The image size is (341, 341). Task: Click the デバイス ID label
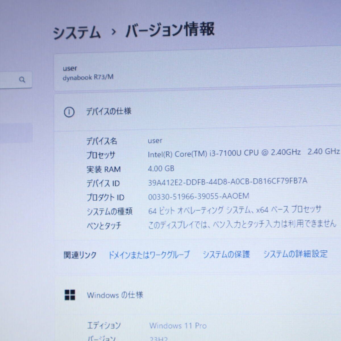[x=103, y=183]
